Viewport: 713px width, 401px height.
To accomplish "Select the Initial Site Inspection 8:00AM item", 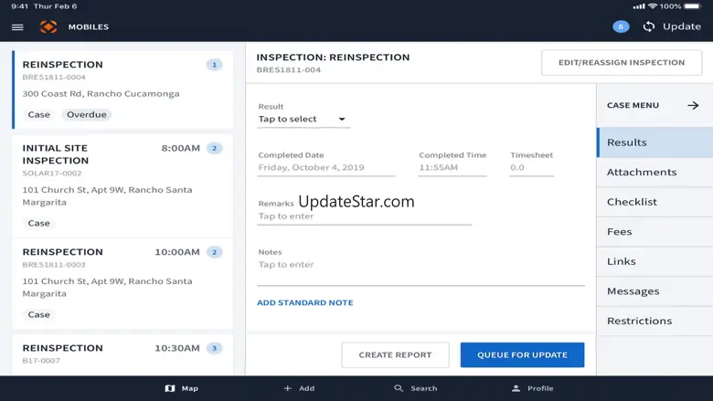I will (122, 185).
